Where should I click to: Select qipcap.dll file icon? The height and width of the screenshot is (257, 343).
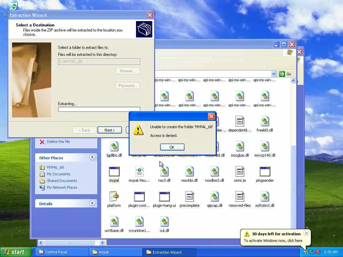coord(214,197)
